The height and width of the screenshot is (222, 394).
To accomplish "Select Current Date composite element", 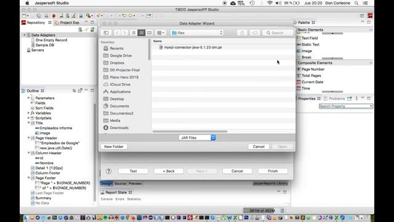I will tap(312, 82).
